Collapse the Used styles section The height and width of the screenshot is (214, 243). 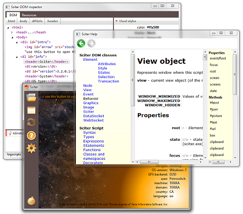pyautogui.click(x=117, y=21)
